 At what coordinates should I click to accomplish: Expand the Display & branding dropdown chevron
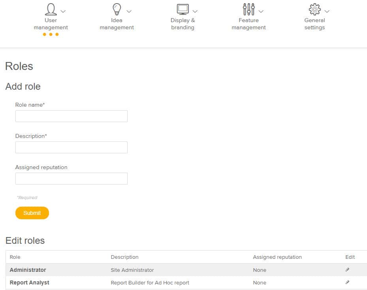pos(195,11)
